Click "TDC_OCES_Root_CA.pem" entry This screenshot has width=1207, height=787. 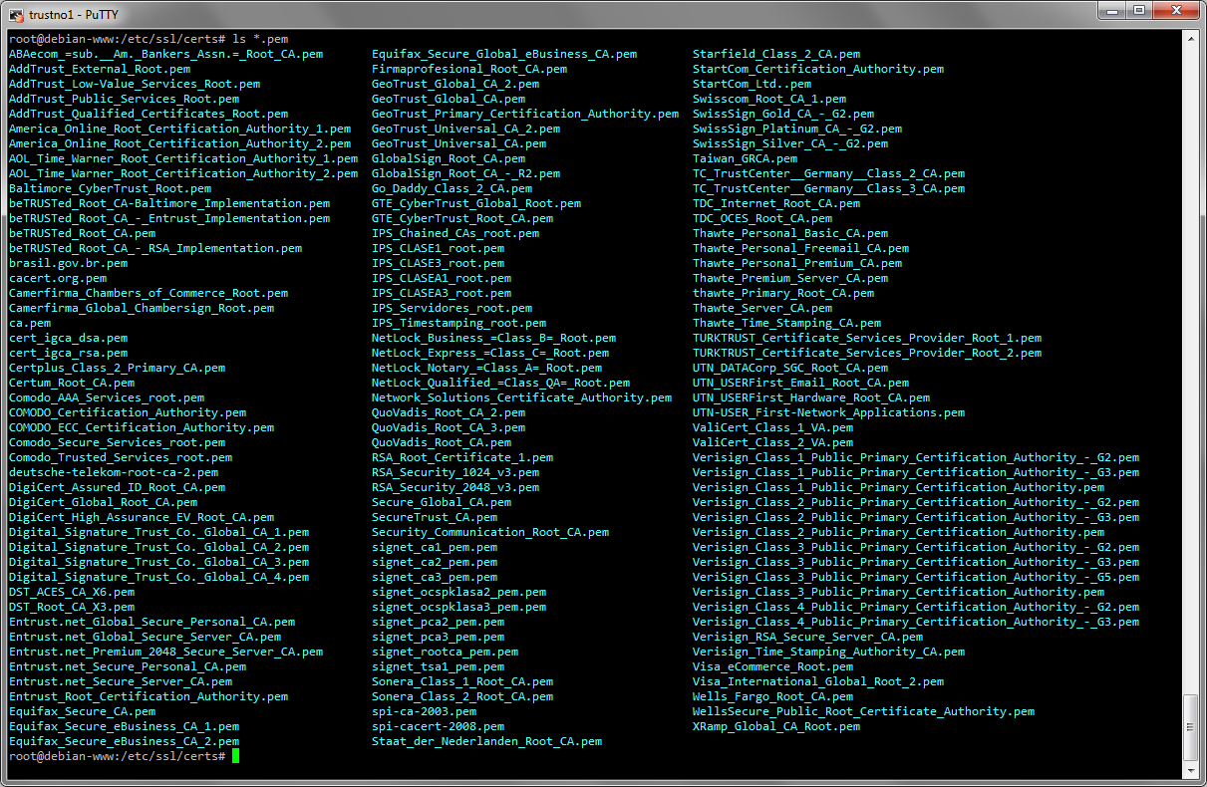click(762, 218)
